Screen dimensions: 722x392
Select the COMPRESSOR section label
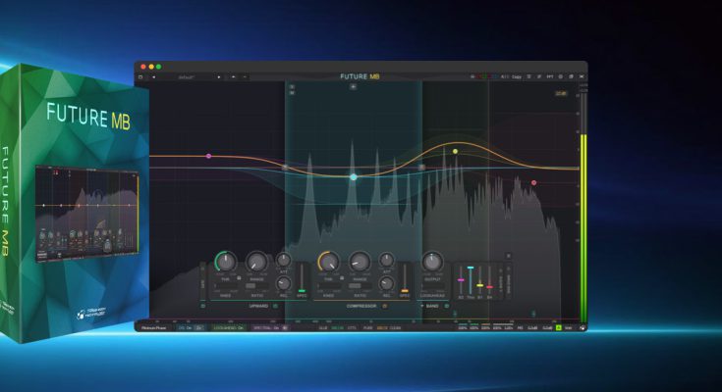361,306
